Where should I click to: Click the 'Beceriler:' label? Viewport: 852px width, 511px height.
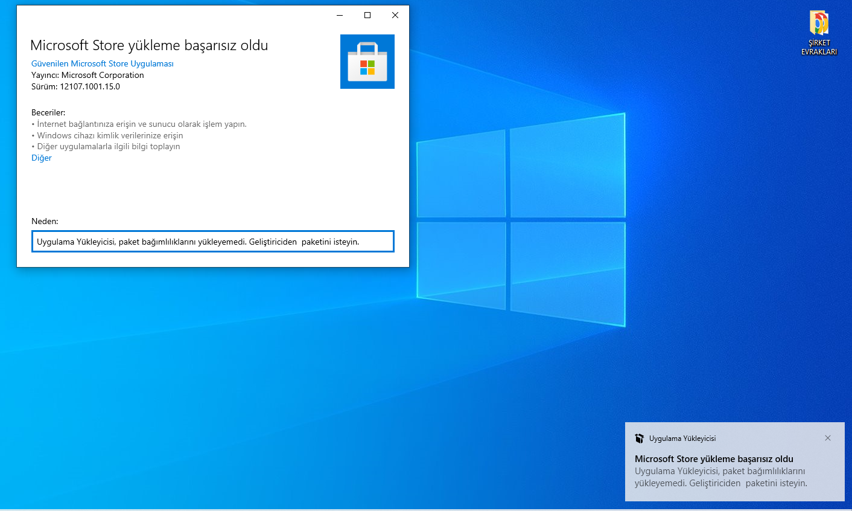(48, 112)
